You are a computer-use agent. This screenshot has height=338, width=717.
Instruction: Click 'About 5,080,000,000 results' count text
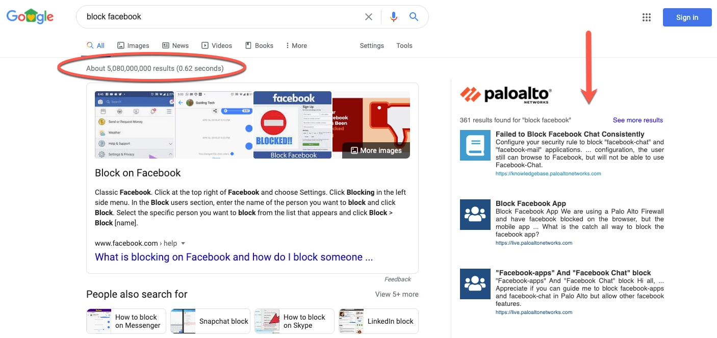[155, 68]
